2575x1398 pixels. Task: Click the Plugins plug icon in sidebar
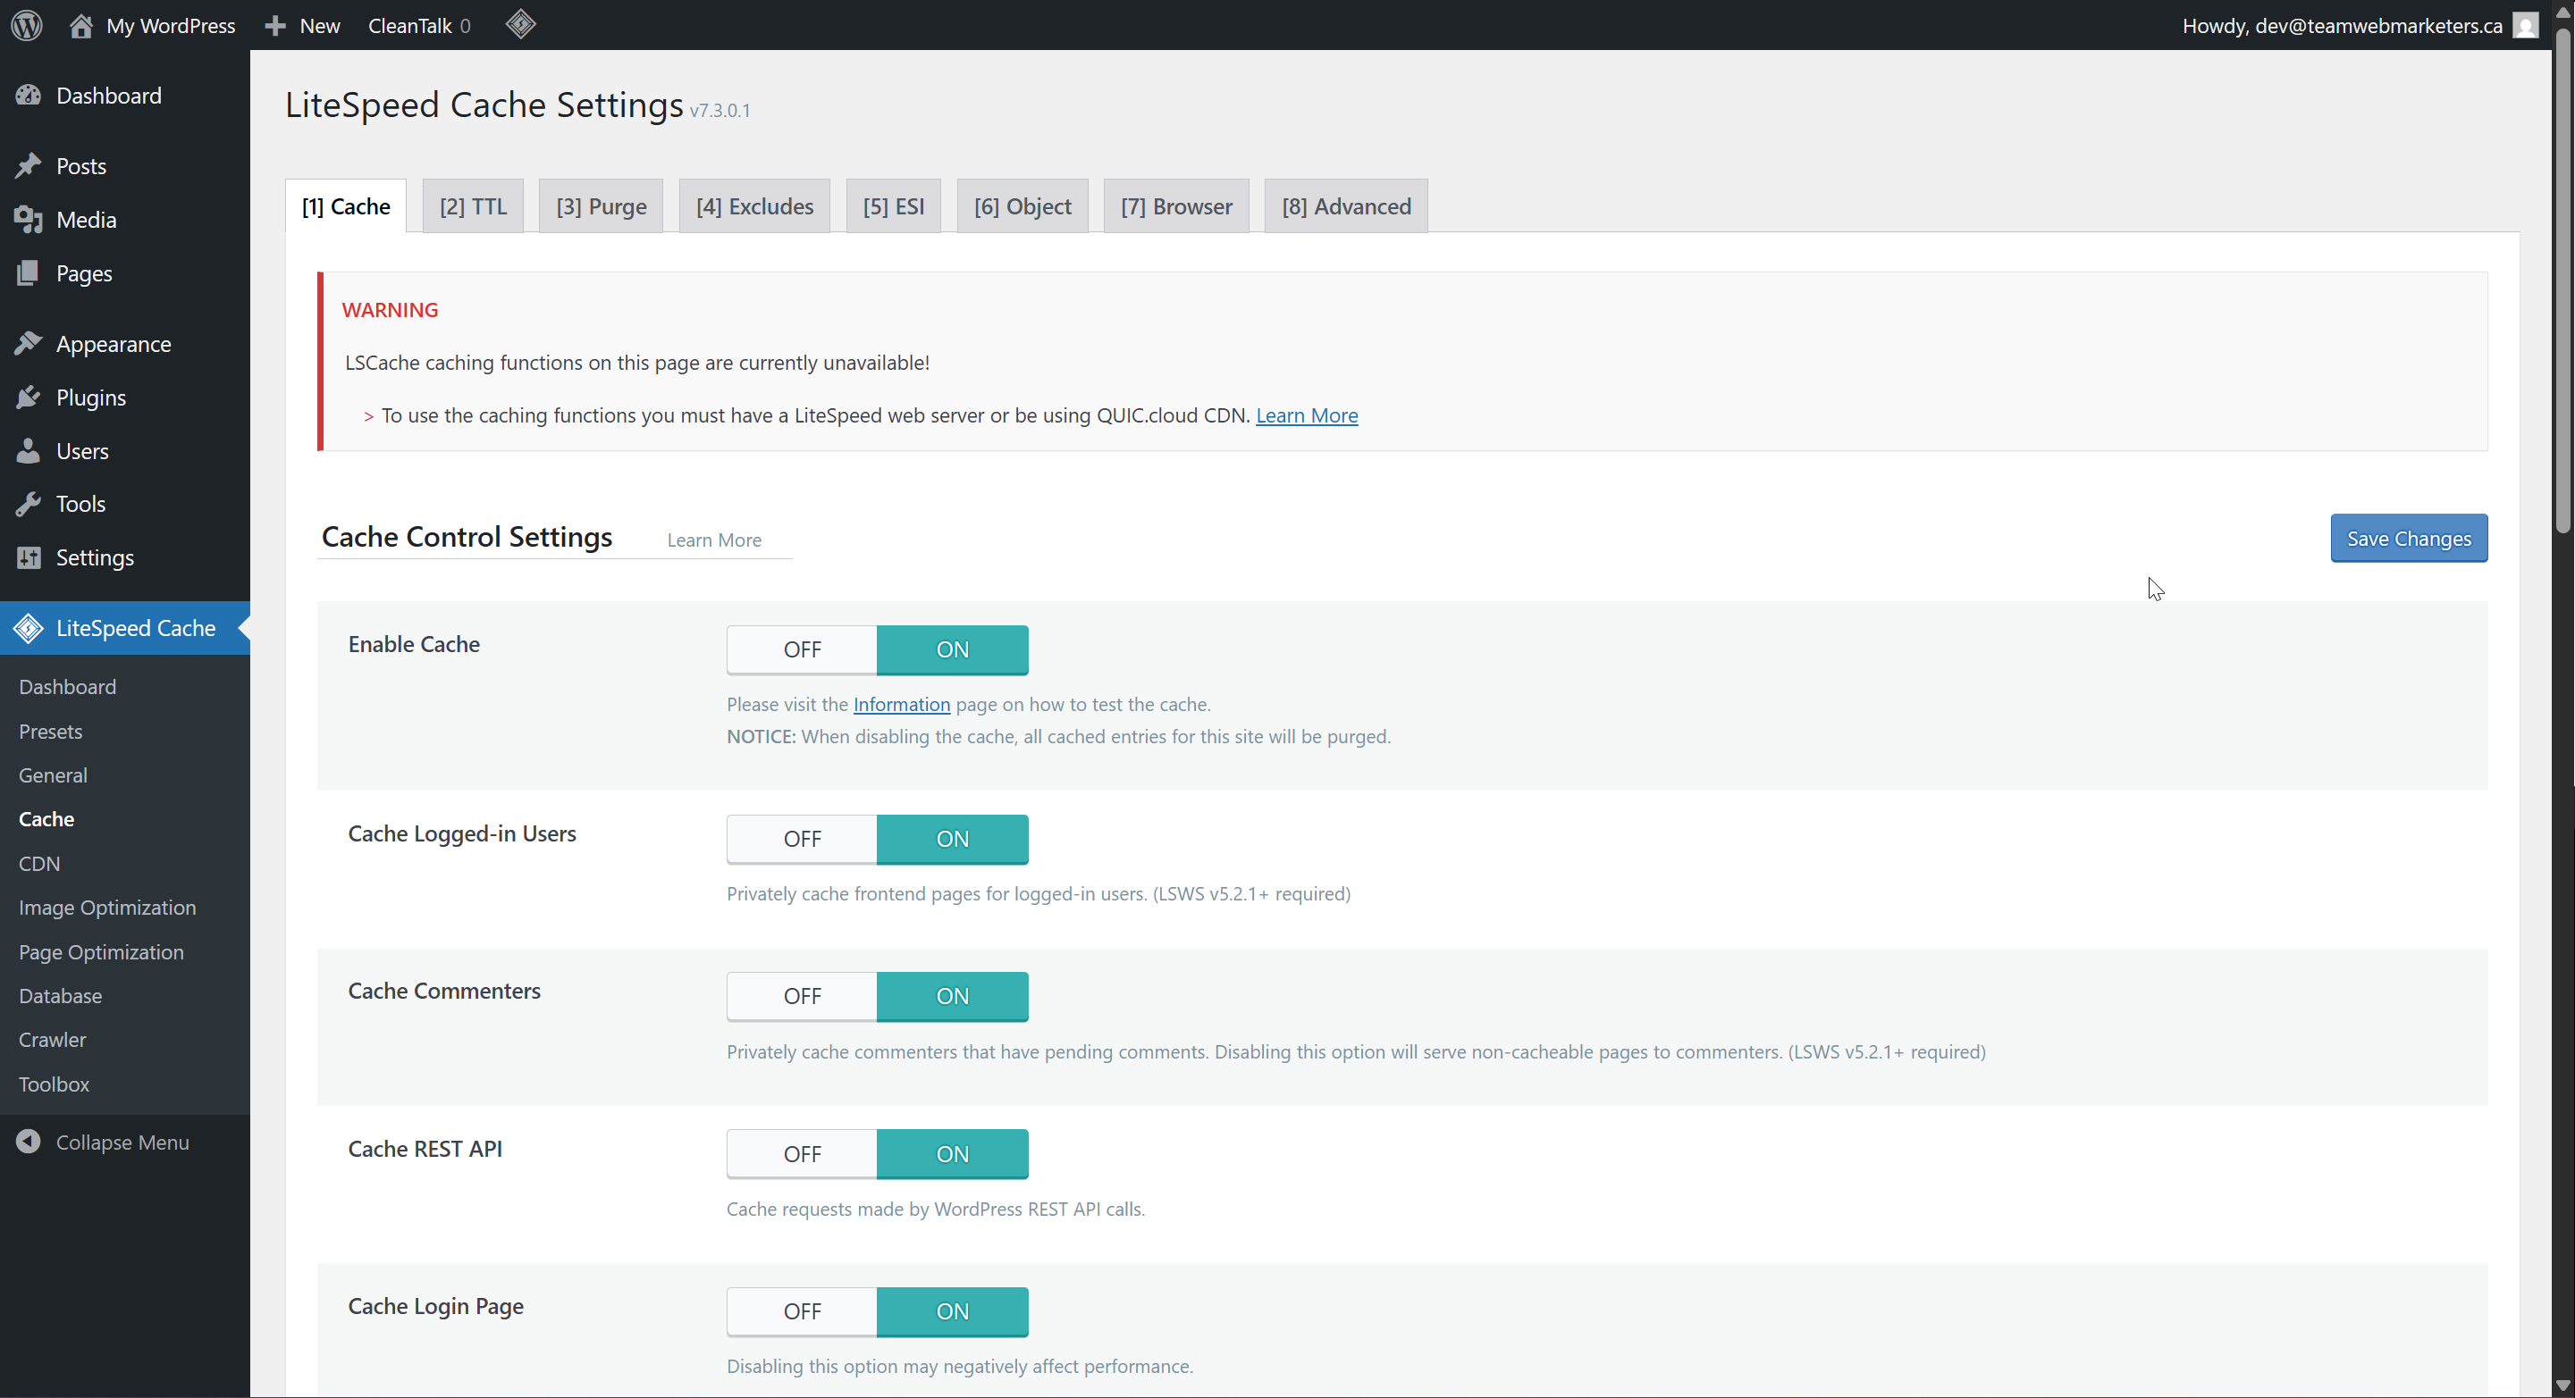tap(28, 398)
